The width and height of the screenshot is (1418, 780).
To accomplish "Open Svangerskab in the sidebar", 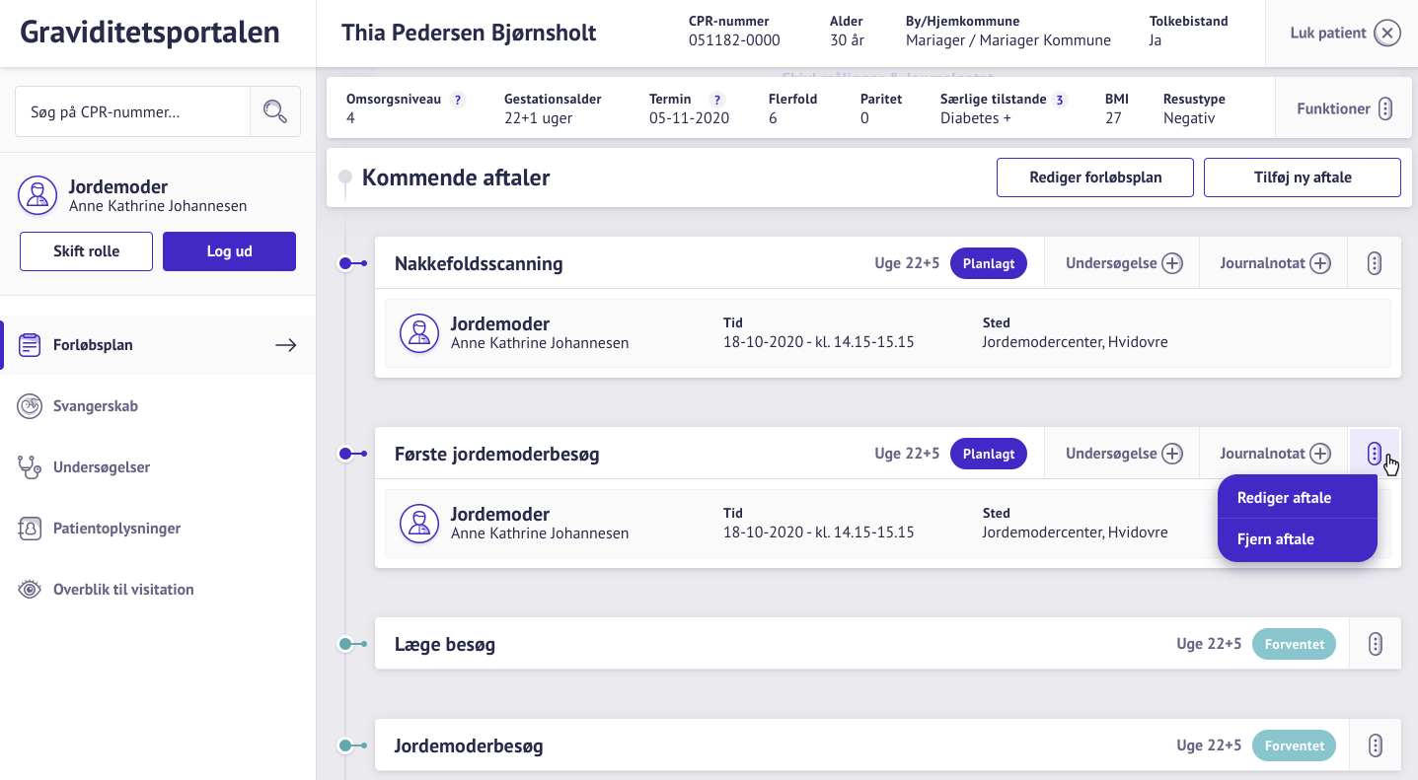I will coord(96,406).
